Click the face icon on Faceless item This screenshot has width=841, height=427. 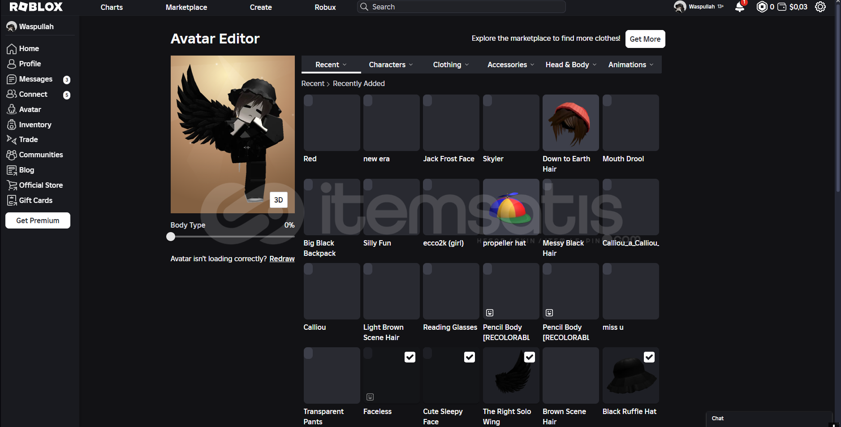click(x=370, y=397)
